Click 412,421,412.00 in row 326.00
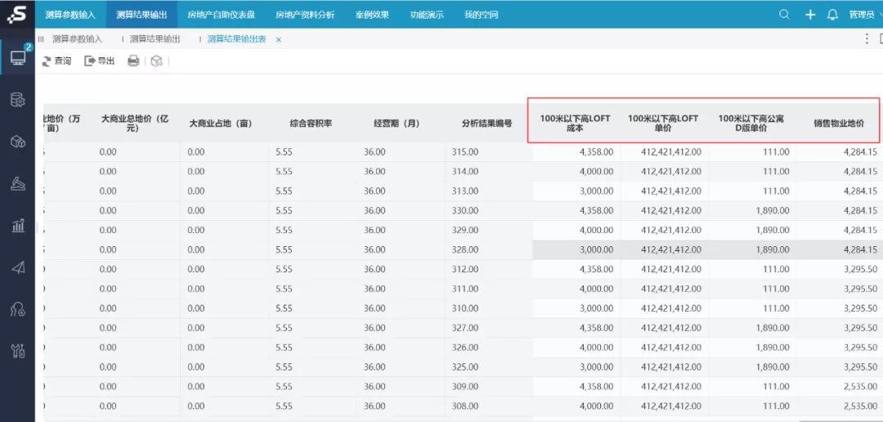883x422 pixels. 664,348
